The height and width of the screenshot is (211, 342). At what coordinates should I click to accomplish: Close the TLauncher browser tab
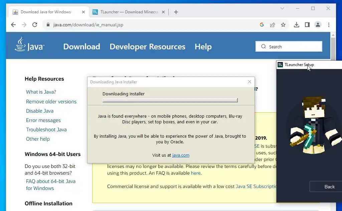pyautogui.click(x=163, y=12)
